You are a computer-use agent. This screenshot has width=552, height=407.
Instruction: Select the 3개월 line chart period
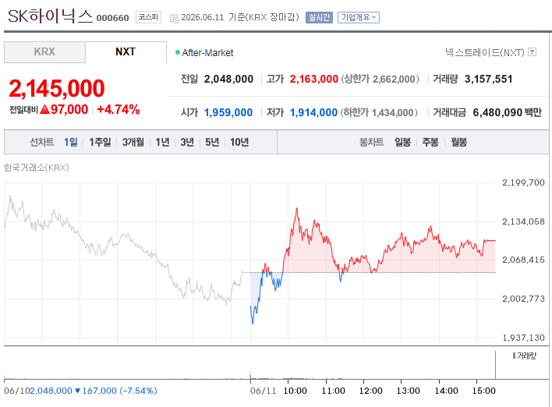click(133, 142)
